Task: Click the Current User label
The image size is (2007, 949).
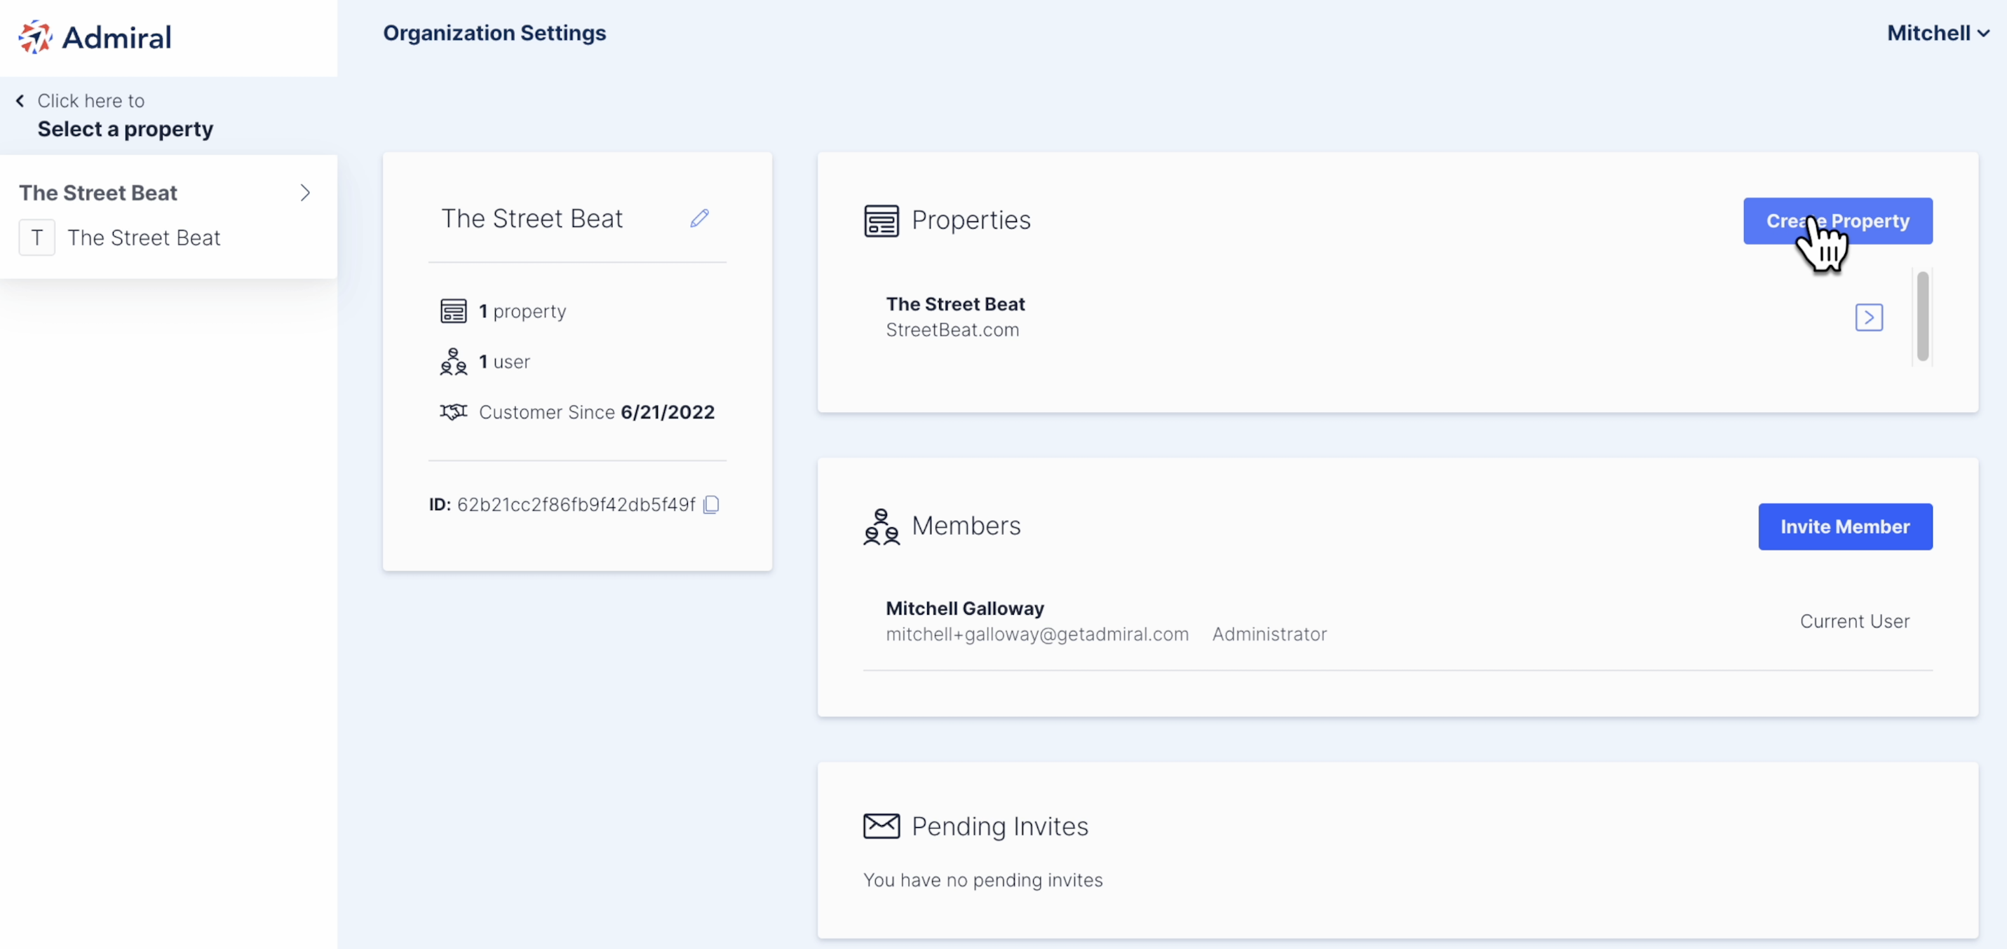Action: pos(1854,621)
